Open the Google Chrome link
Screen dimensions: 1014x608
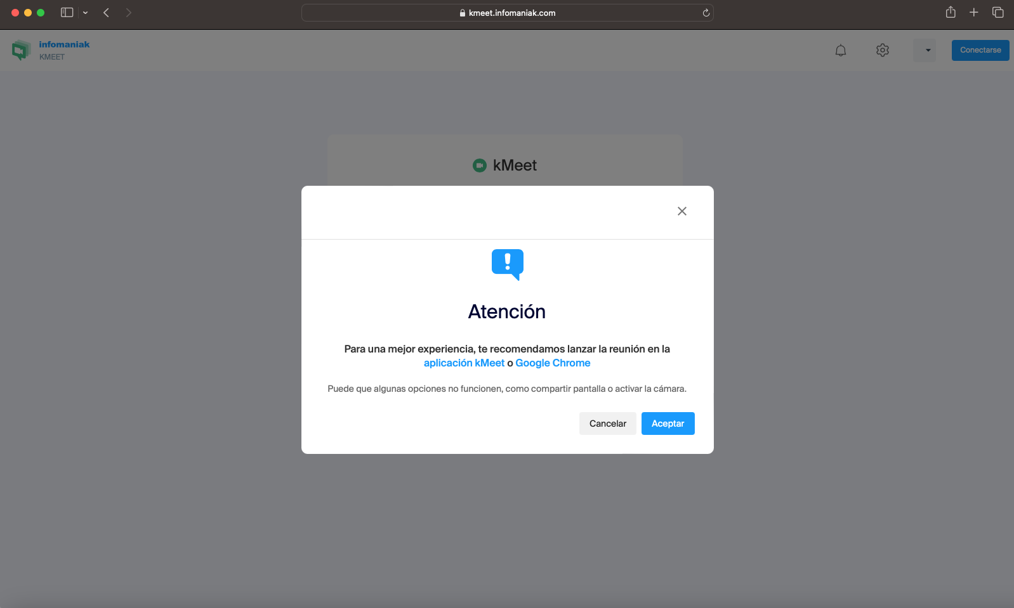pyautogui.click(x=553, y=363)
